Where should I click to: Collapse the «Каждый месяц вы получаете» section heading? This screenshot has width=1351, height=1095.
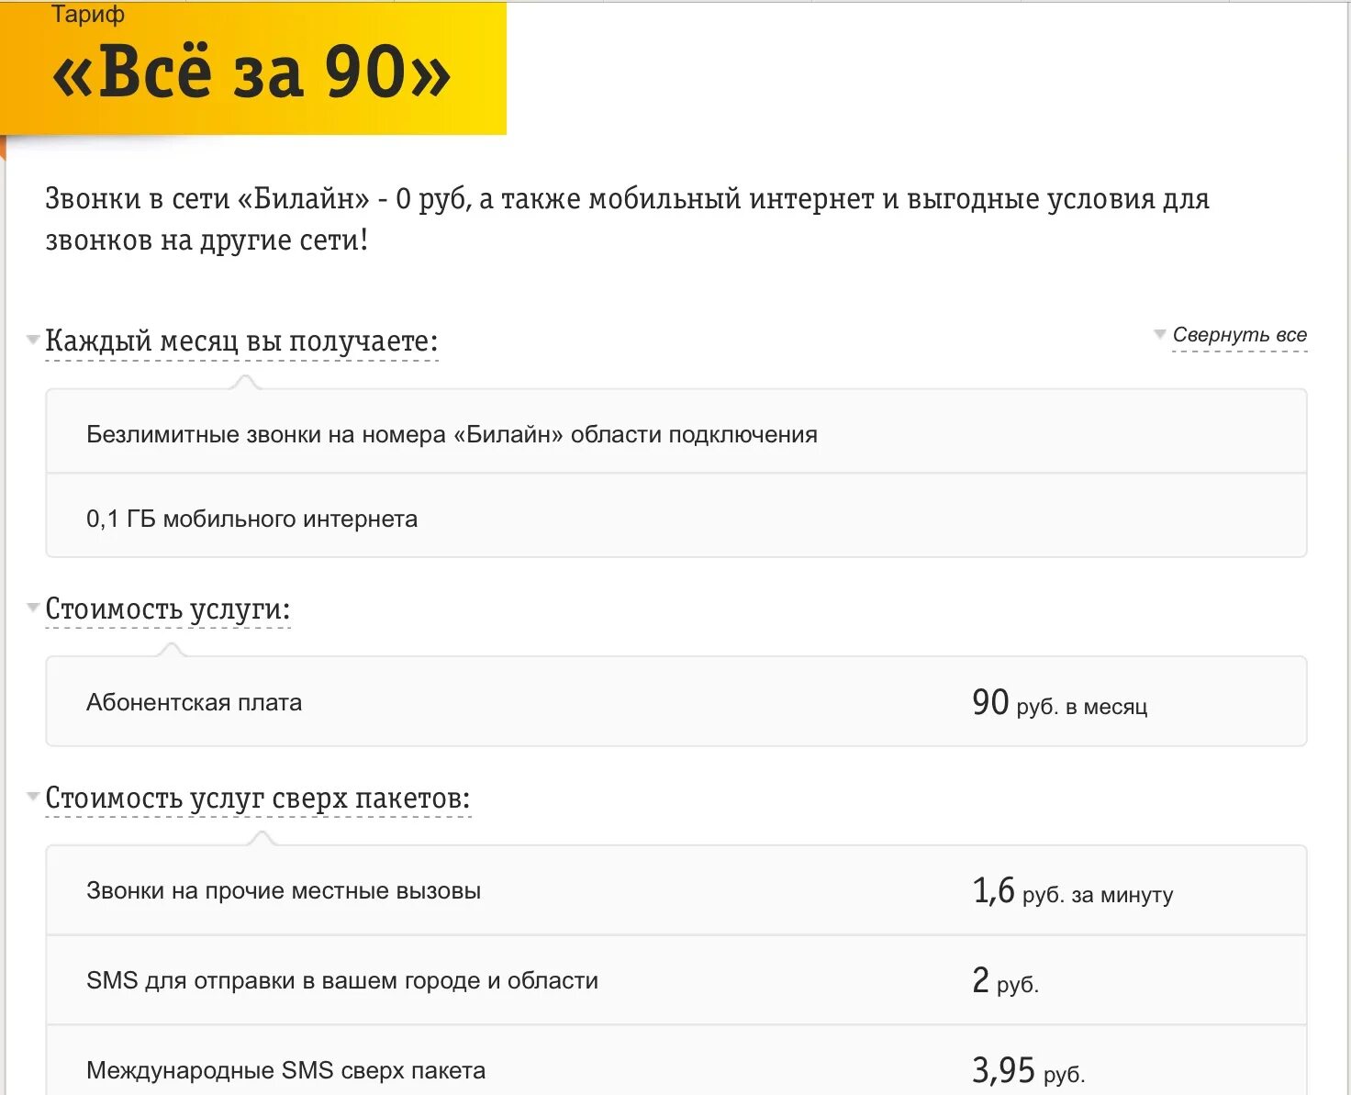tap(241, 341)
